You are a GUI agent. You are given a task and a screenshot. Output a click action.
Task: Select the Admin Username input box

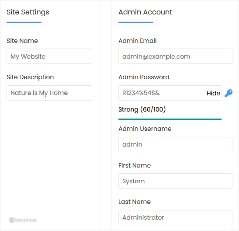[175, 144]
